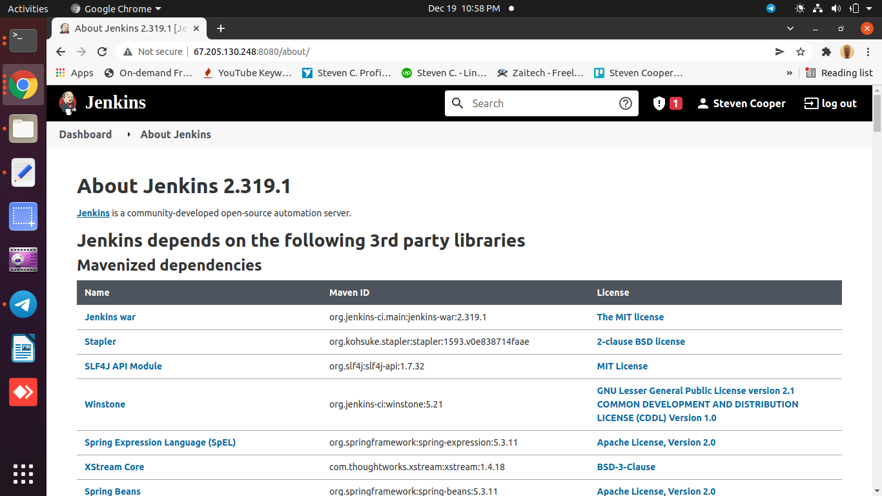Image resolution: width=882 pixels, height=496 pixels.
Task: Launch the screenshot tool in the dock
Action: coord(23,216)
